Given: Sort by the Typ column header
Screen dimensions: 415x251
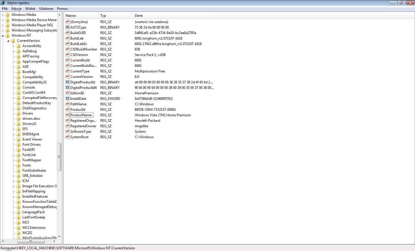Looking at the screenshot, I should click(116, 16).
